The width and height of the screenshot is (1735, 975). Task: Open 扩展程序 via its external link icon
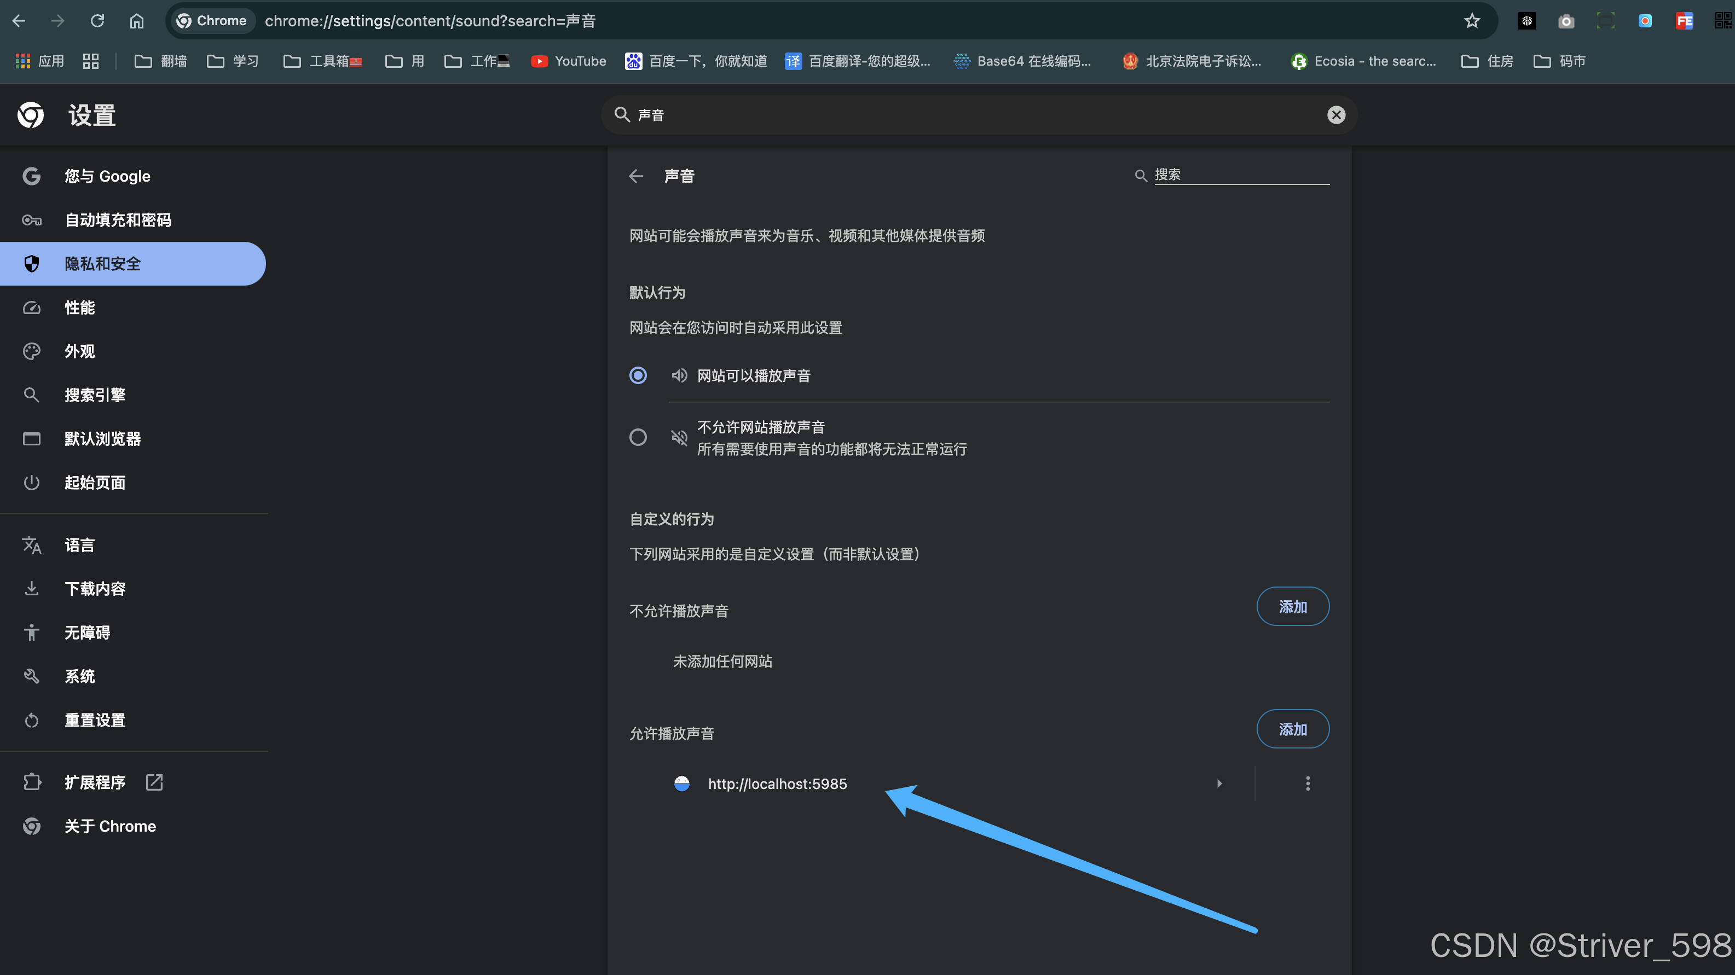(x=154, y=782)
